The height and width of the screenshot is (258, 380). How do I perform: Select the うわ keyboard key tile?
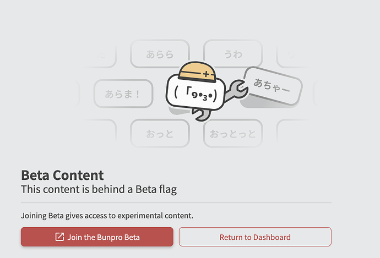(x=232, y=54)
